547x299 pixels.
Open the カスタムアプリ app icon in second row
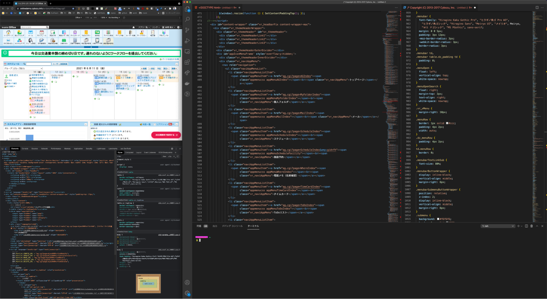19,41
